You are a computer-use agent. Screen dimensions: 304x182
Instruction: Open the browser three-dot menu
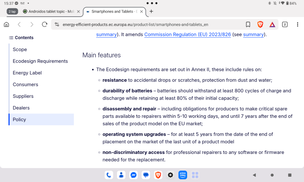coord(298,25)
